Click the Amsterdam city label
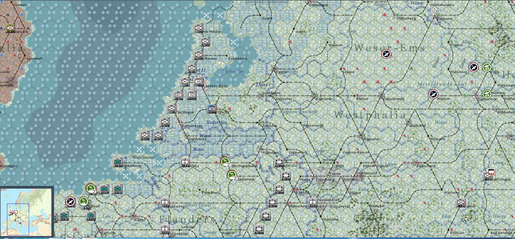 pos(215,86)
